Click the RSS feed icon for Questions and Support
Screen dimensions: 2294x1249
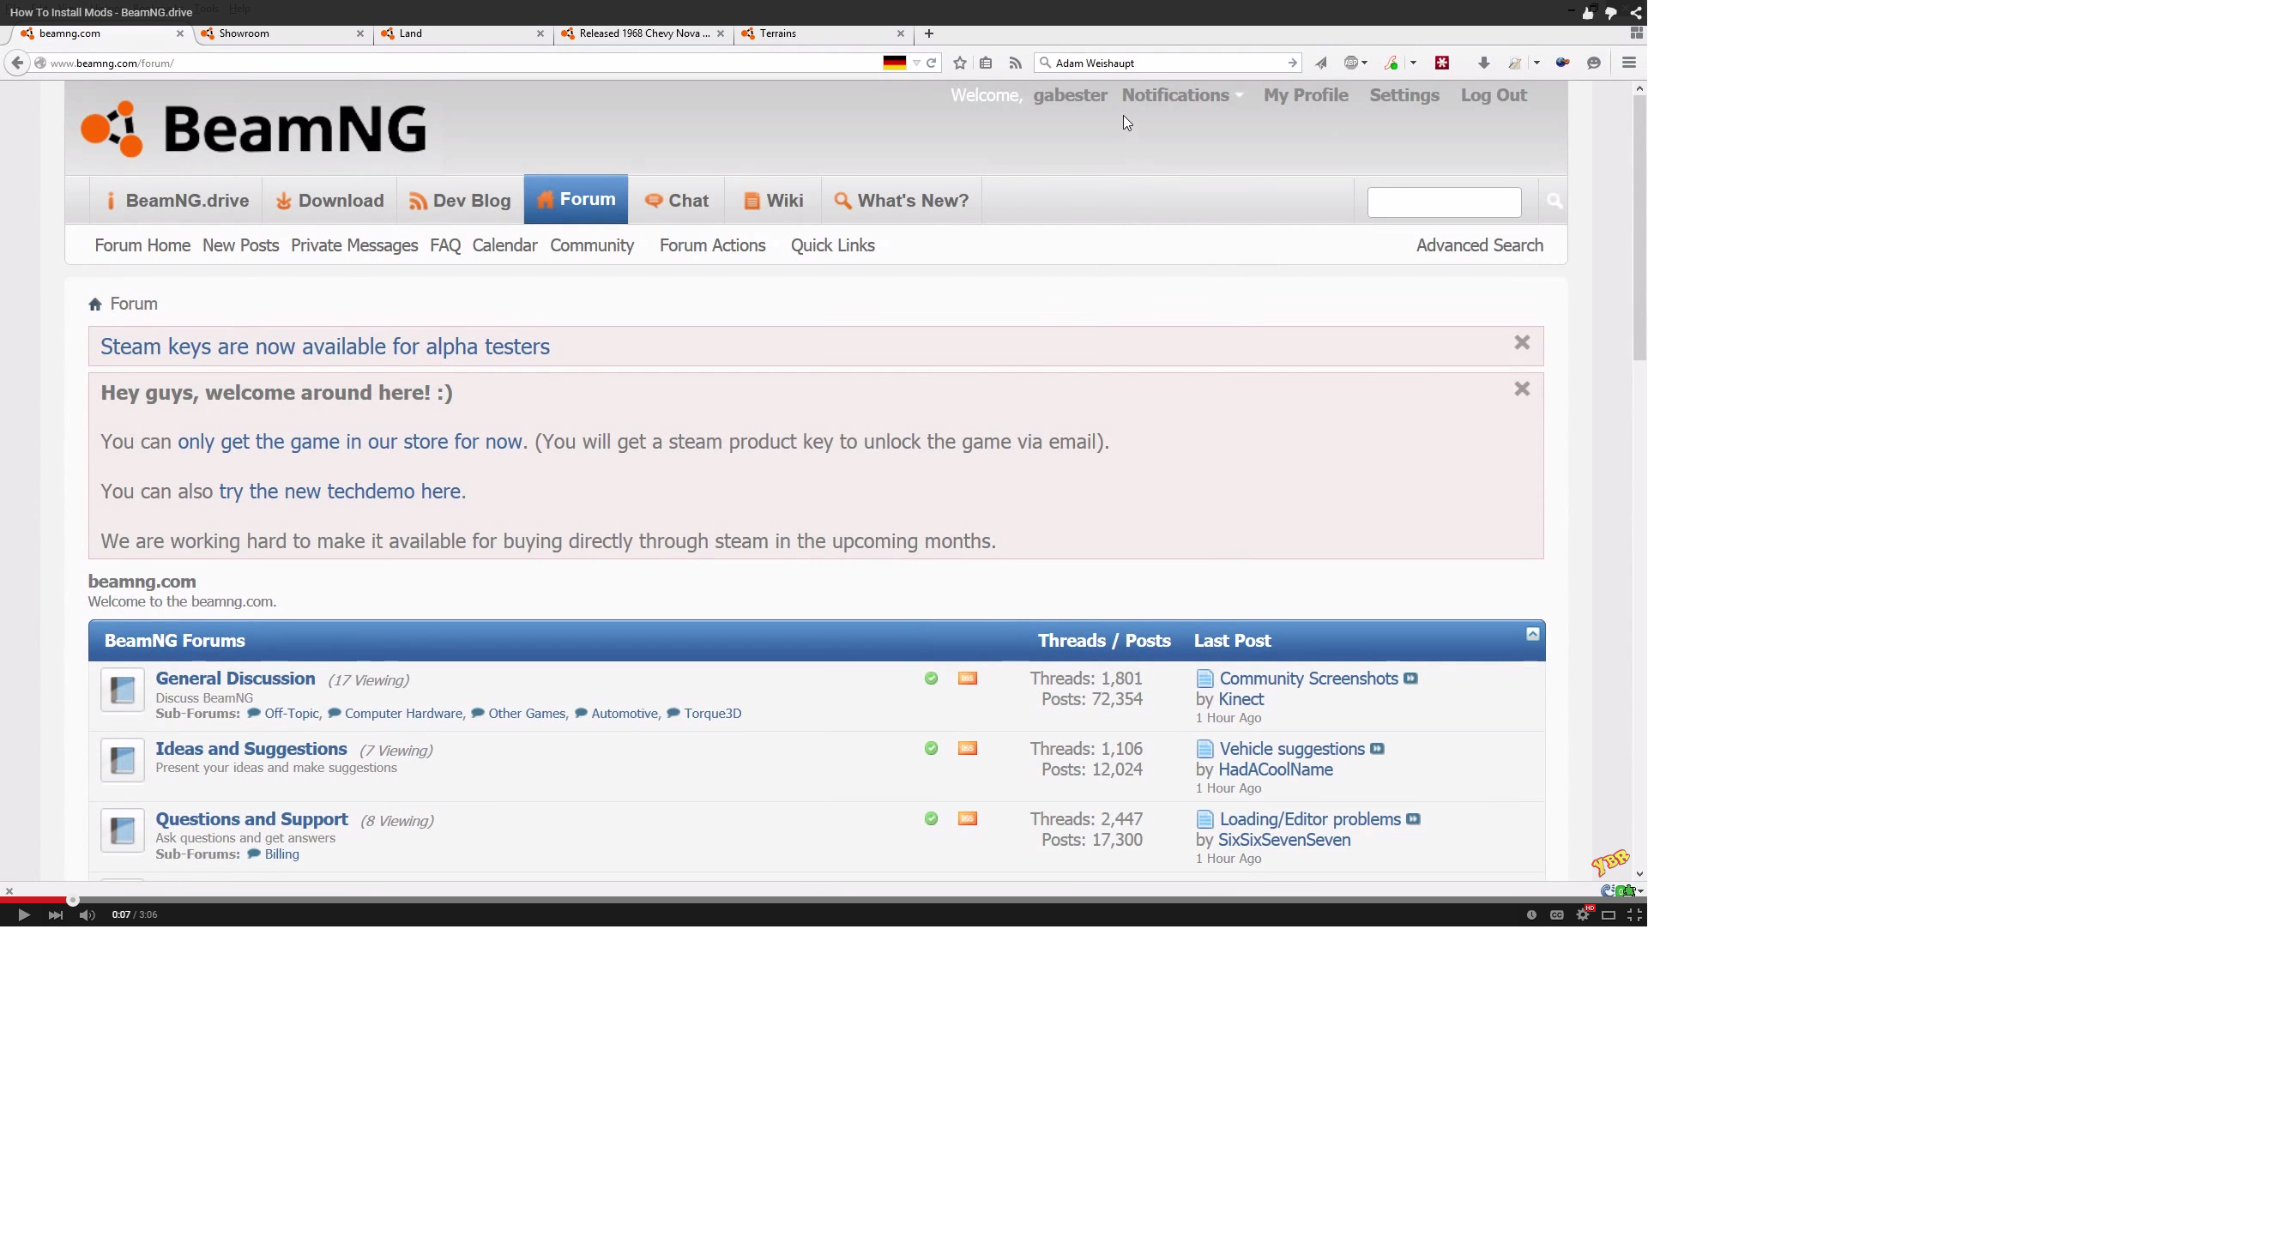[967, 819]
